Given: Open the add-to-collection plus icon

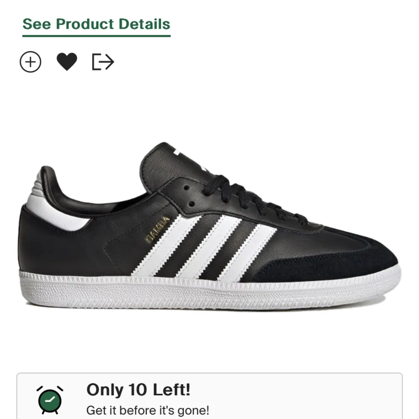Looking at the screenshot, I should click(x=31, y=61).
